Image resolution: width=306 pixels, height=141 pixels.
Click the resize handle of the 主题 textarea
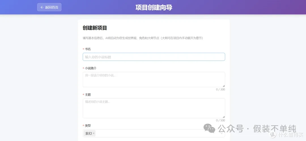[x=224, y=117]
